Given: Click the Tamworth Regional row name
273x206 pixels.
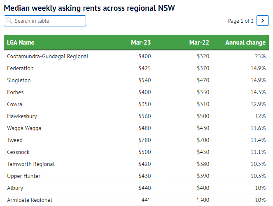Looking at the screenshot, I should (x=31, y=164).
